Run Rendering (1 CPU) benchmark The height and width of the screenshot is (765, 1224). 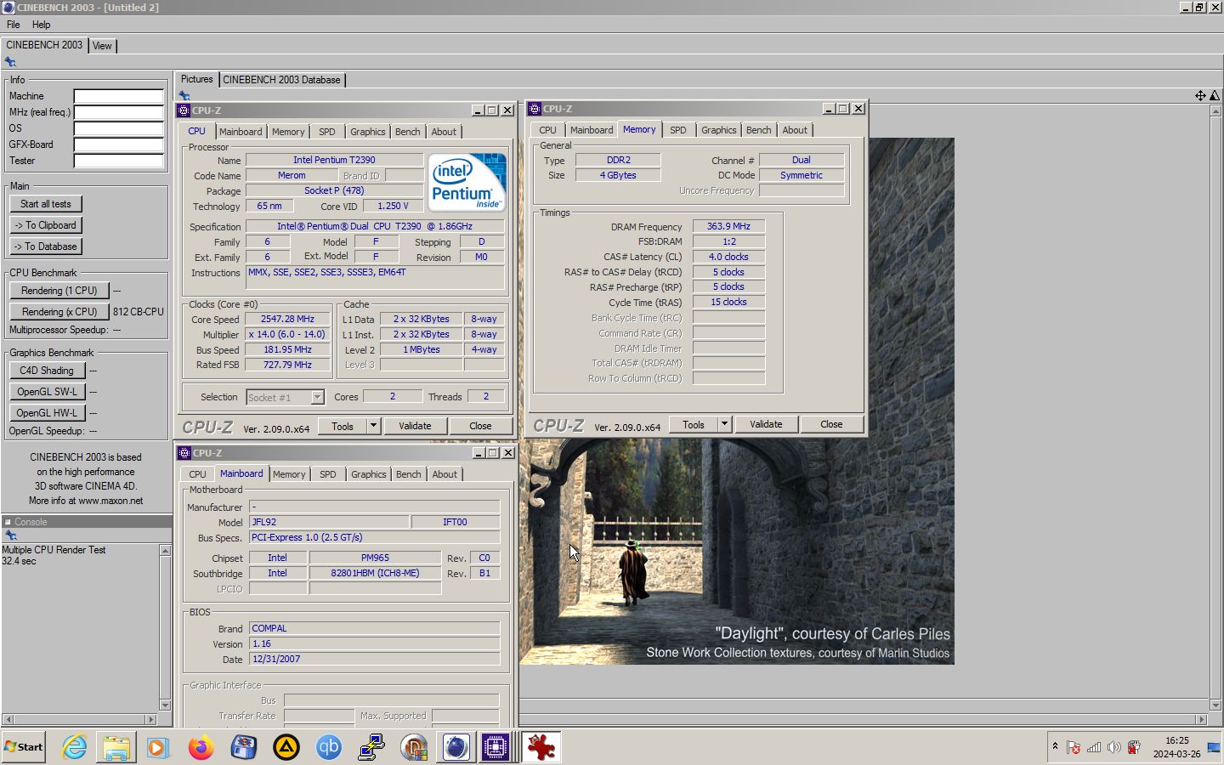(59, 291)
